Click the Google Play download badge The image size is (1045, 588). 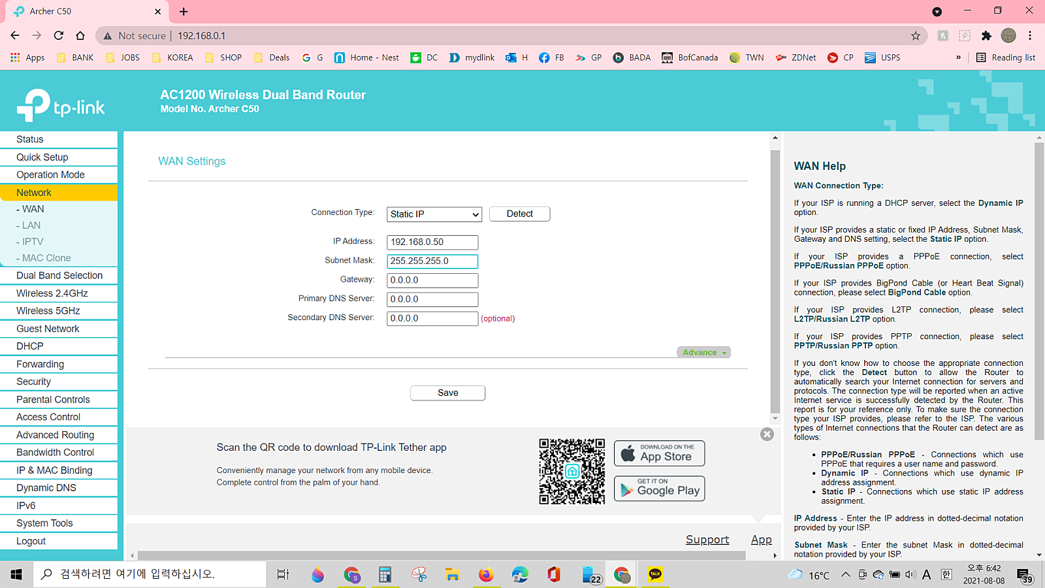click(x=659, y=489)
